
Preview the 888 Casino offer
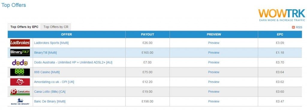(214, 72)
